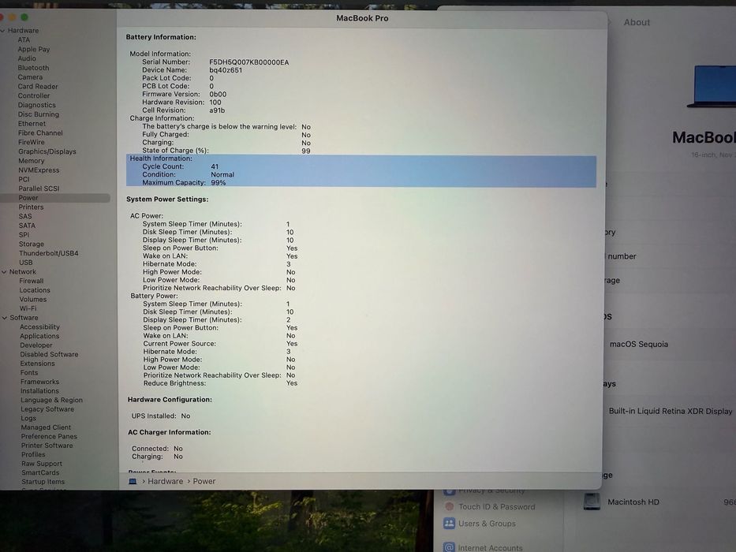This screenshot has height=552, width=736.
Task: Select Card Reader in the sidebar
Action: (38, 87)
